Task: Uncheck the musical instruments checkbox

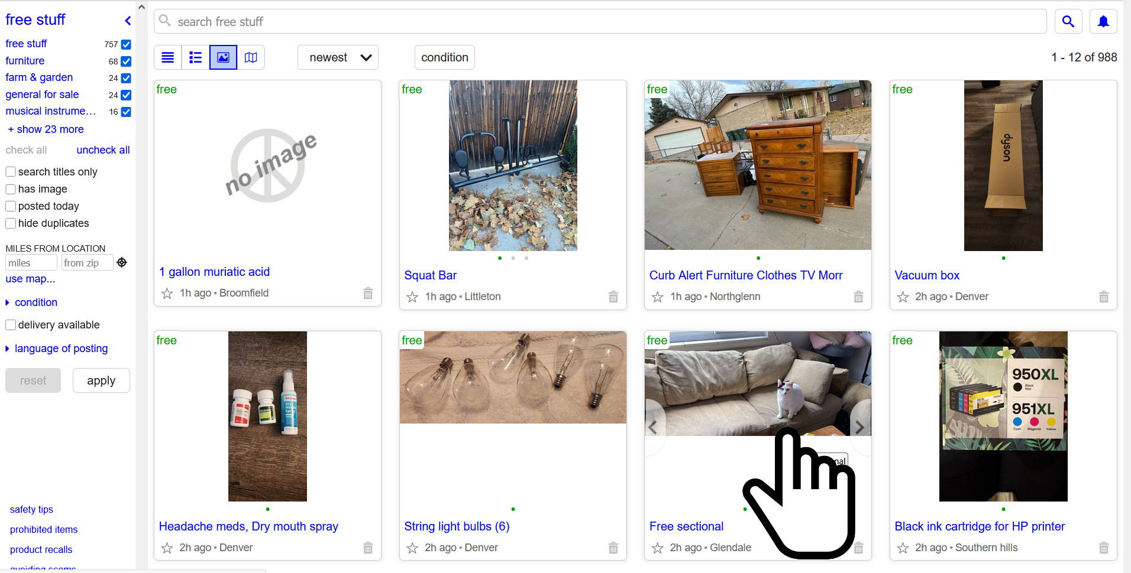Action: 126,112
